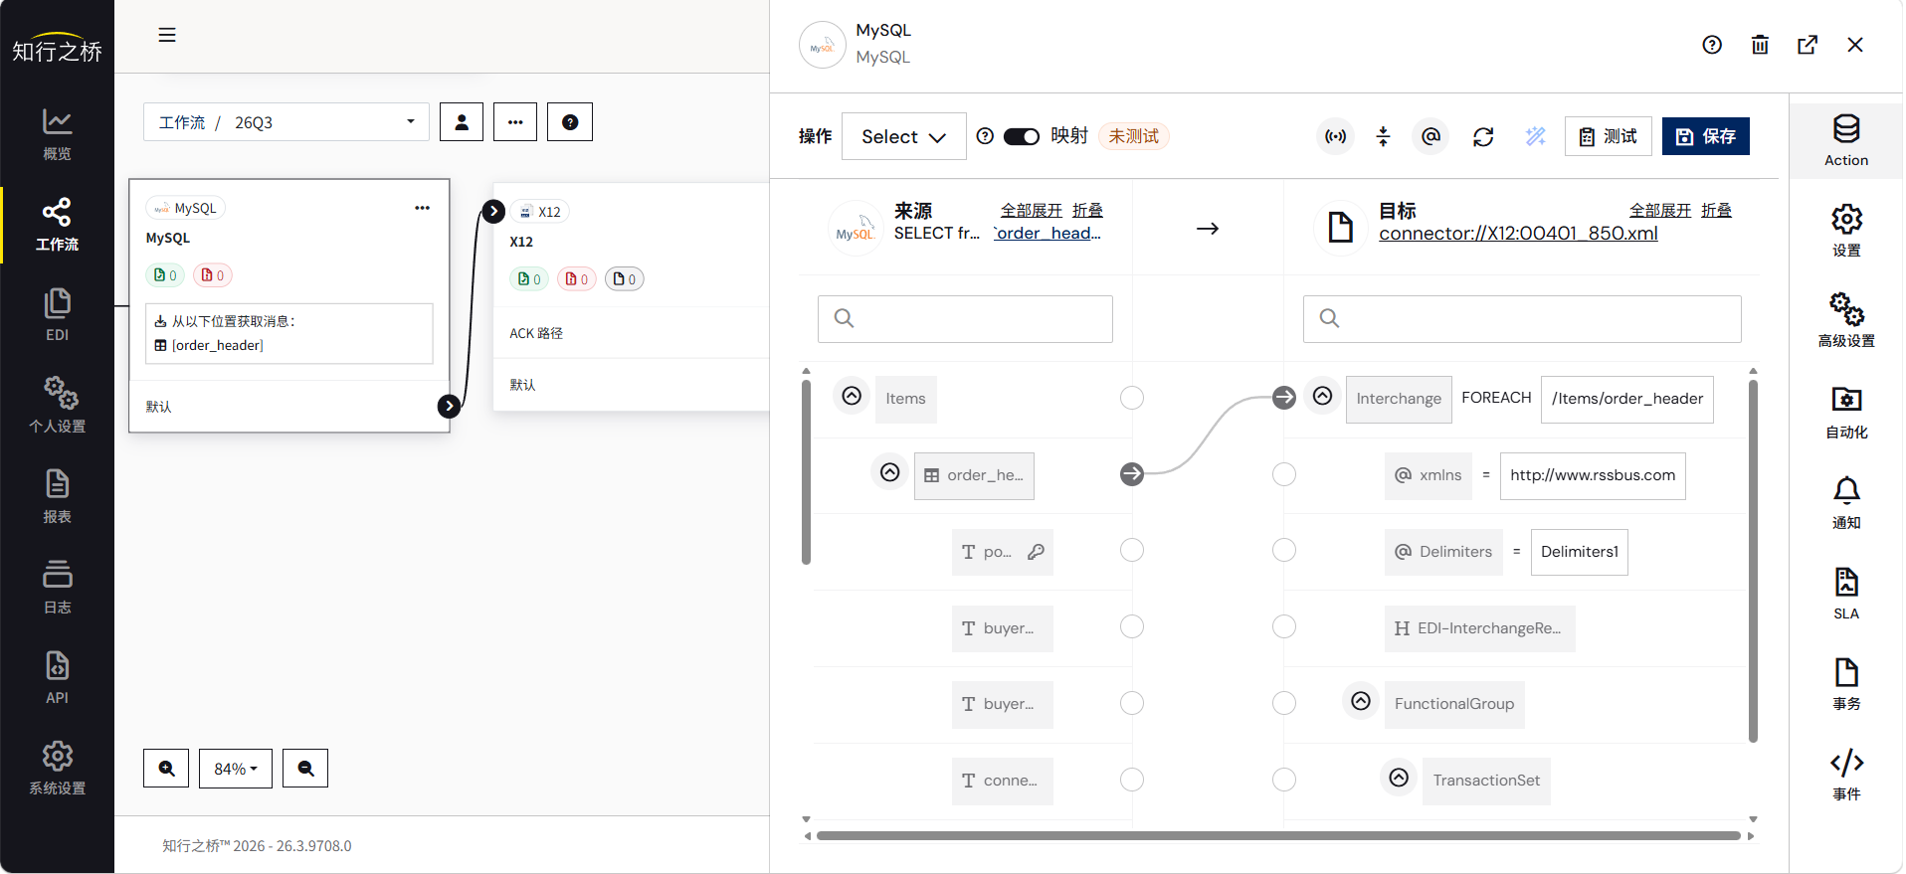Click the 未测试 untested status badge
Screen dimensions: 1906x874
click(1134, 136)
